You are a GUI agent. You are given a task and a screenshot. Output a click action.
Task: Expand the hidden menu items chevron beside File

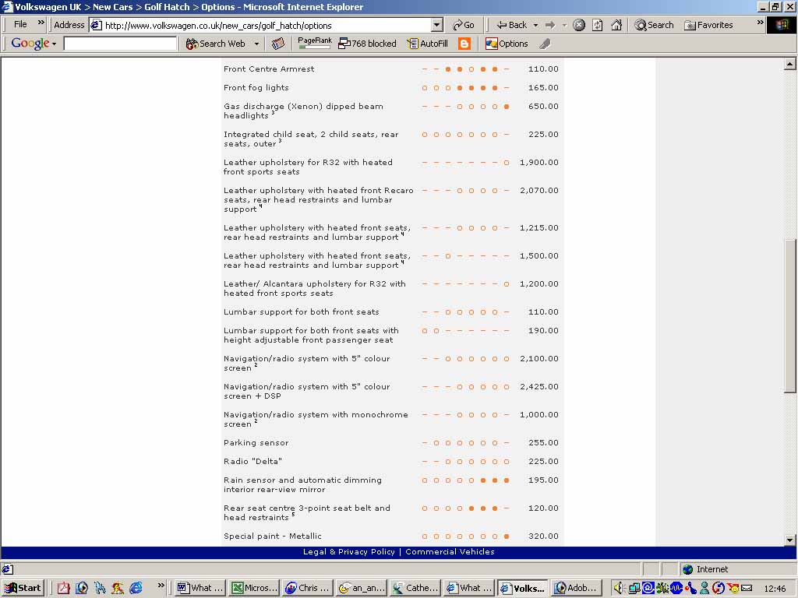click(41, 23)
